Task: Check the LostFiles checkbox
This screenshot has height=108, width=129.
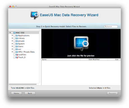Action: tap(14, 55)
